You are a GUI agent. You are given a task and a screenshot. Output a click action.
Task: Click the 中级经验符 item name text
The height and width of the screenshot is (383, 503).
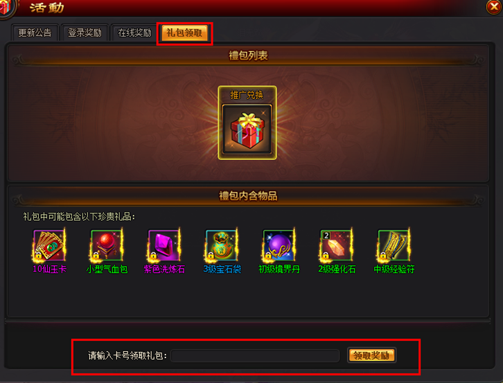tap(394, 269)
